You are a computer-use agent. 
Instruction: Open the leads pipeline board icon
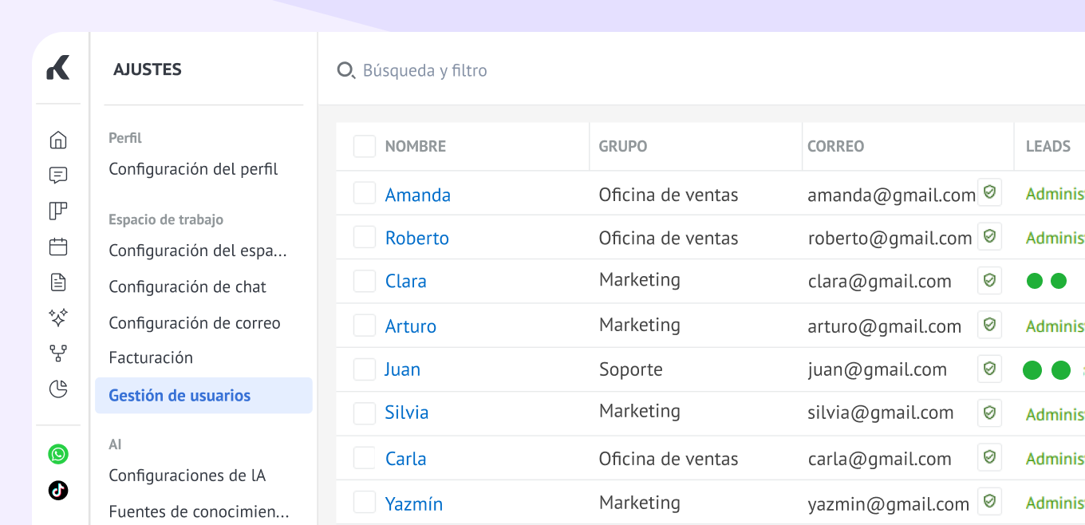(58, 211)
